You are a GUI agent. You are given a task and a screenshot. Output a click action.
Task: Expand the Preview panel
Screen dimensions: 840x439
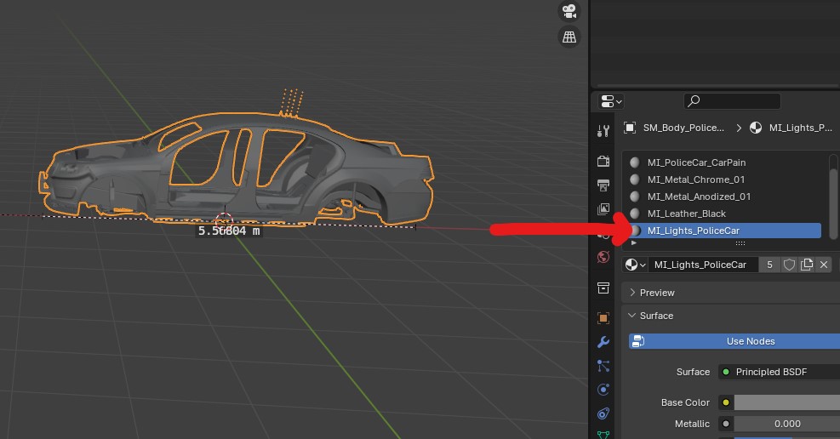click(x=656, y=293)
